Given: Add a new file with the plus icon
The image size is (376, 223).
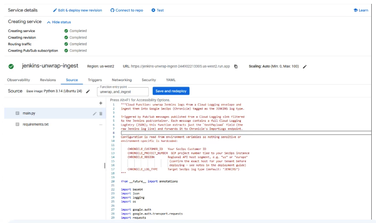Looking at the screenshot, I should click(101, 103).
